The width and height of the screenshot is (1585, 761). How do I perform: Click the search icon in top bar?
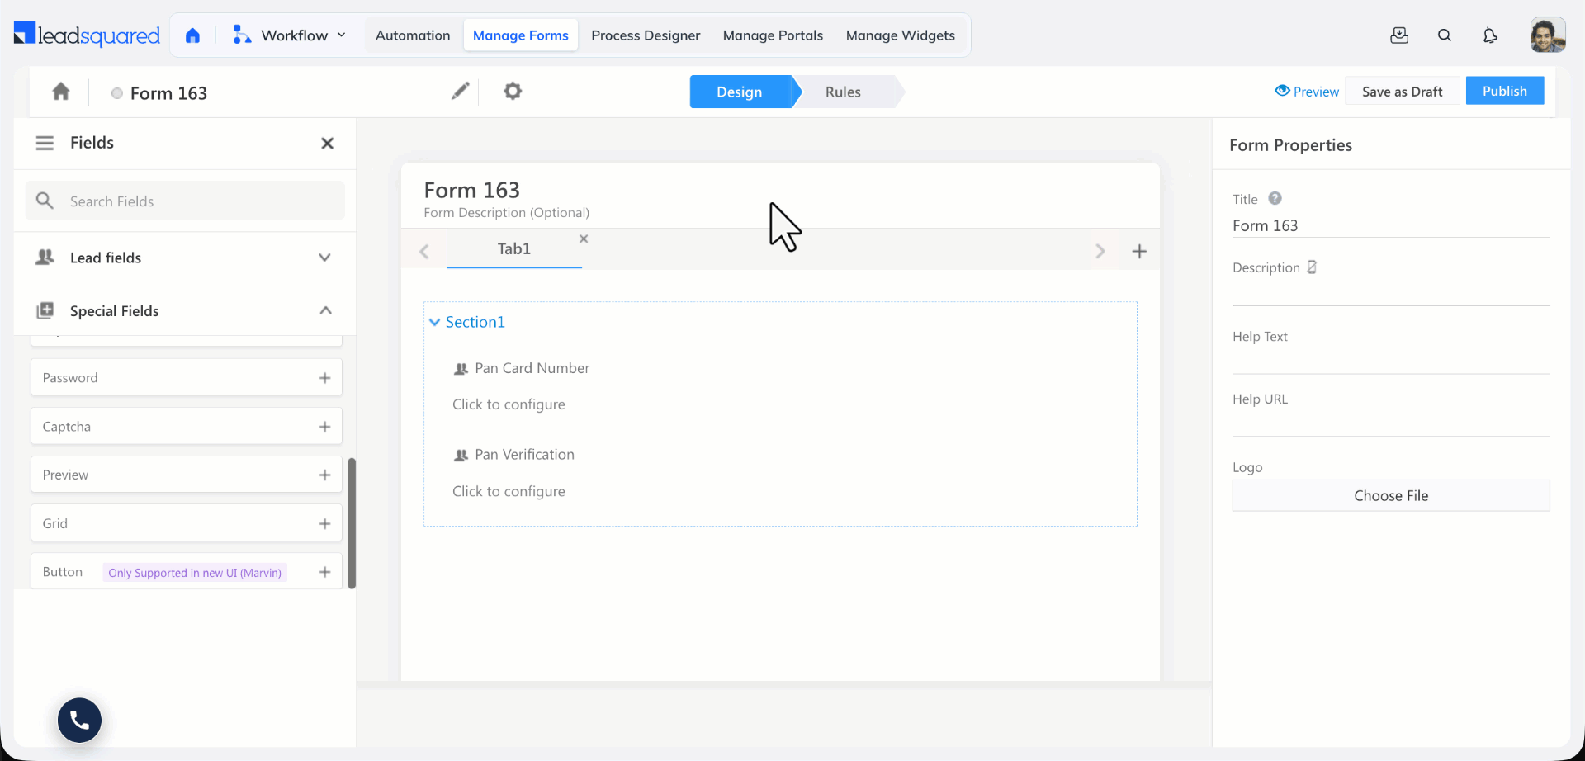click(x=1445, y=35)
